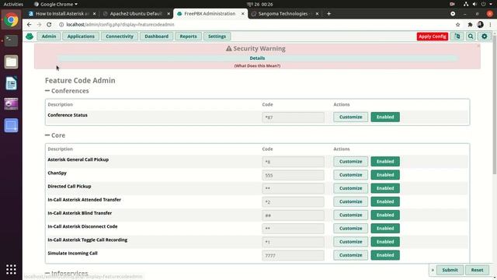Submit the feature code changes
Viewport: 497px width, 280px height.
[450, 270]
